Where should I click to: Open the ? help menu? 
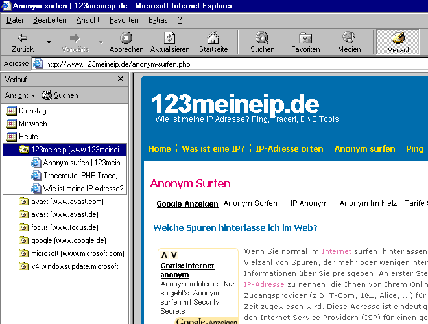180,20
